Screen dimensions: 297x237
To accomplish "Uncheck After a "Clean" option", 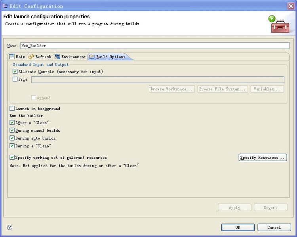I will tap(12, 122).
